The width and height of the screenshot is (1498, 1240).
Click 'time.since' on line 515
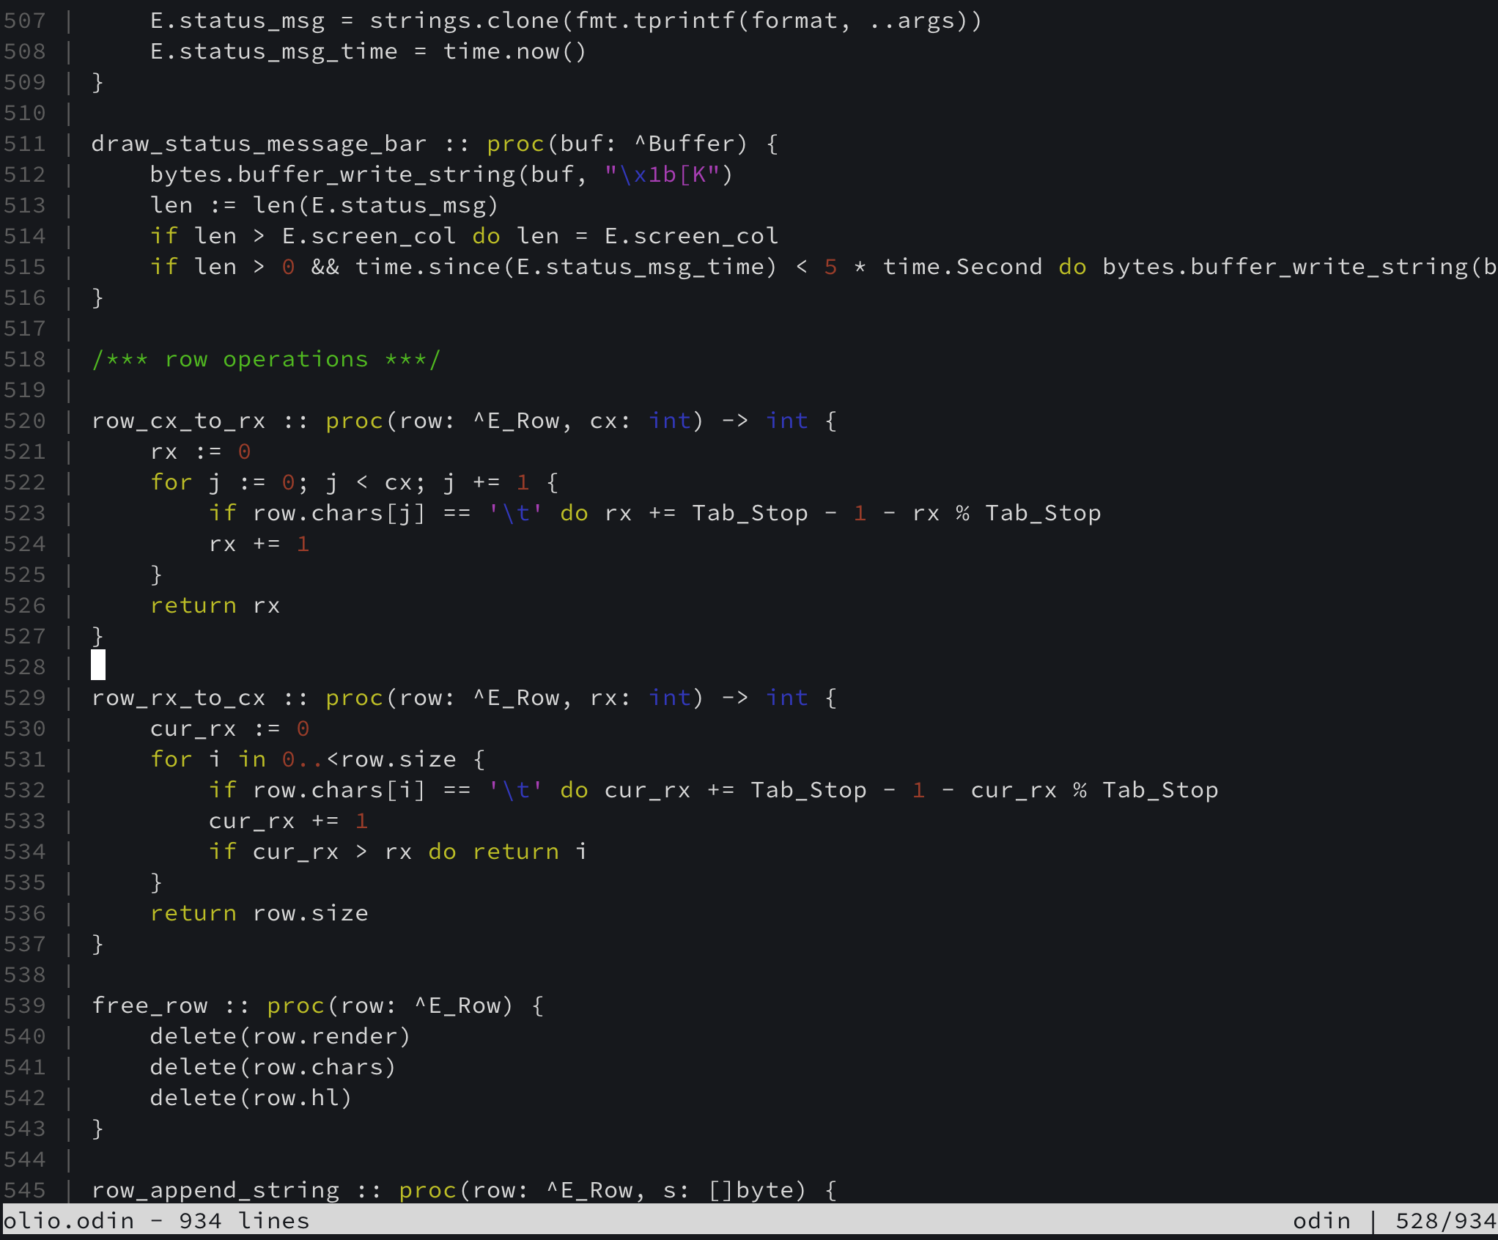coord(427,267)
